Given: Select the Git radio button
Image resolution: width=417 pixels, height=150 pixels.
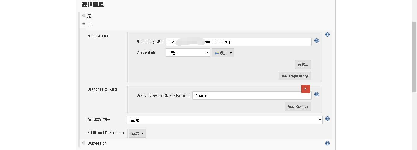Looking at the screenshot, I should [84, 23].
